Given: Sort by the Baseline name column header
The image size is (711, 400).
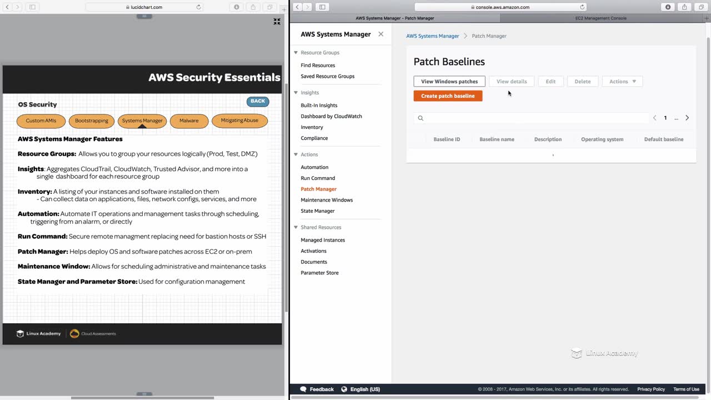Looking at the screenshot, I should pyautogui.click(x=497, y=139).
